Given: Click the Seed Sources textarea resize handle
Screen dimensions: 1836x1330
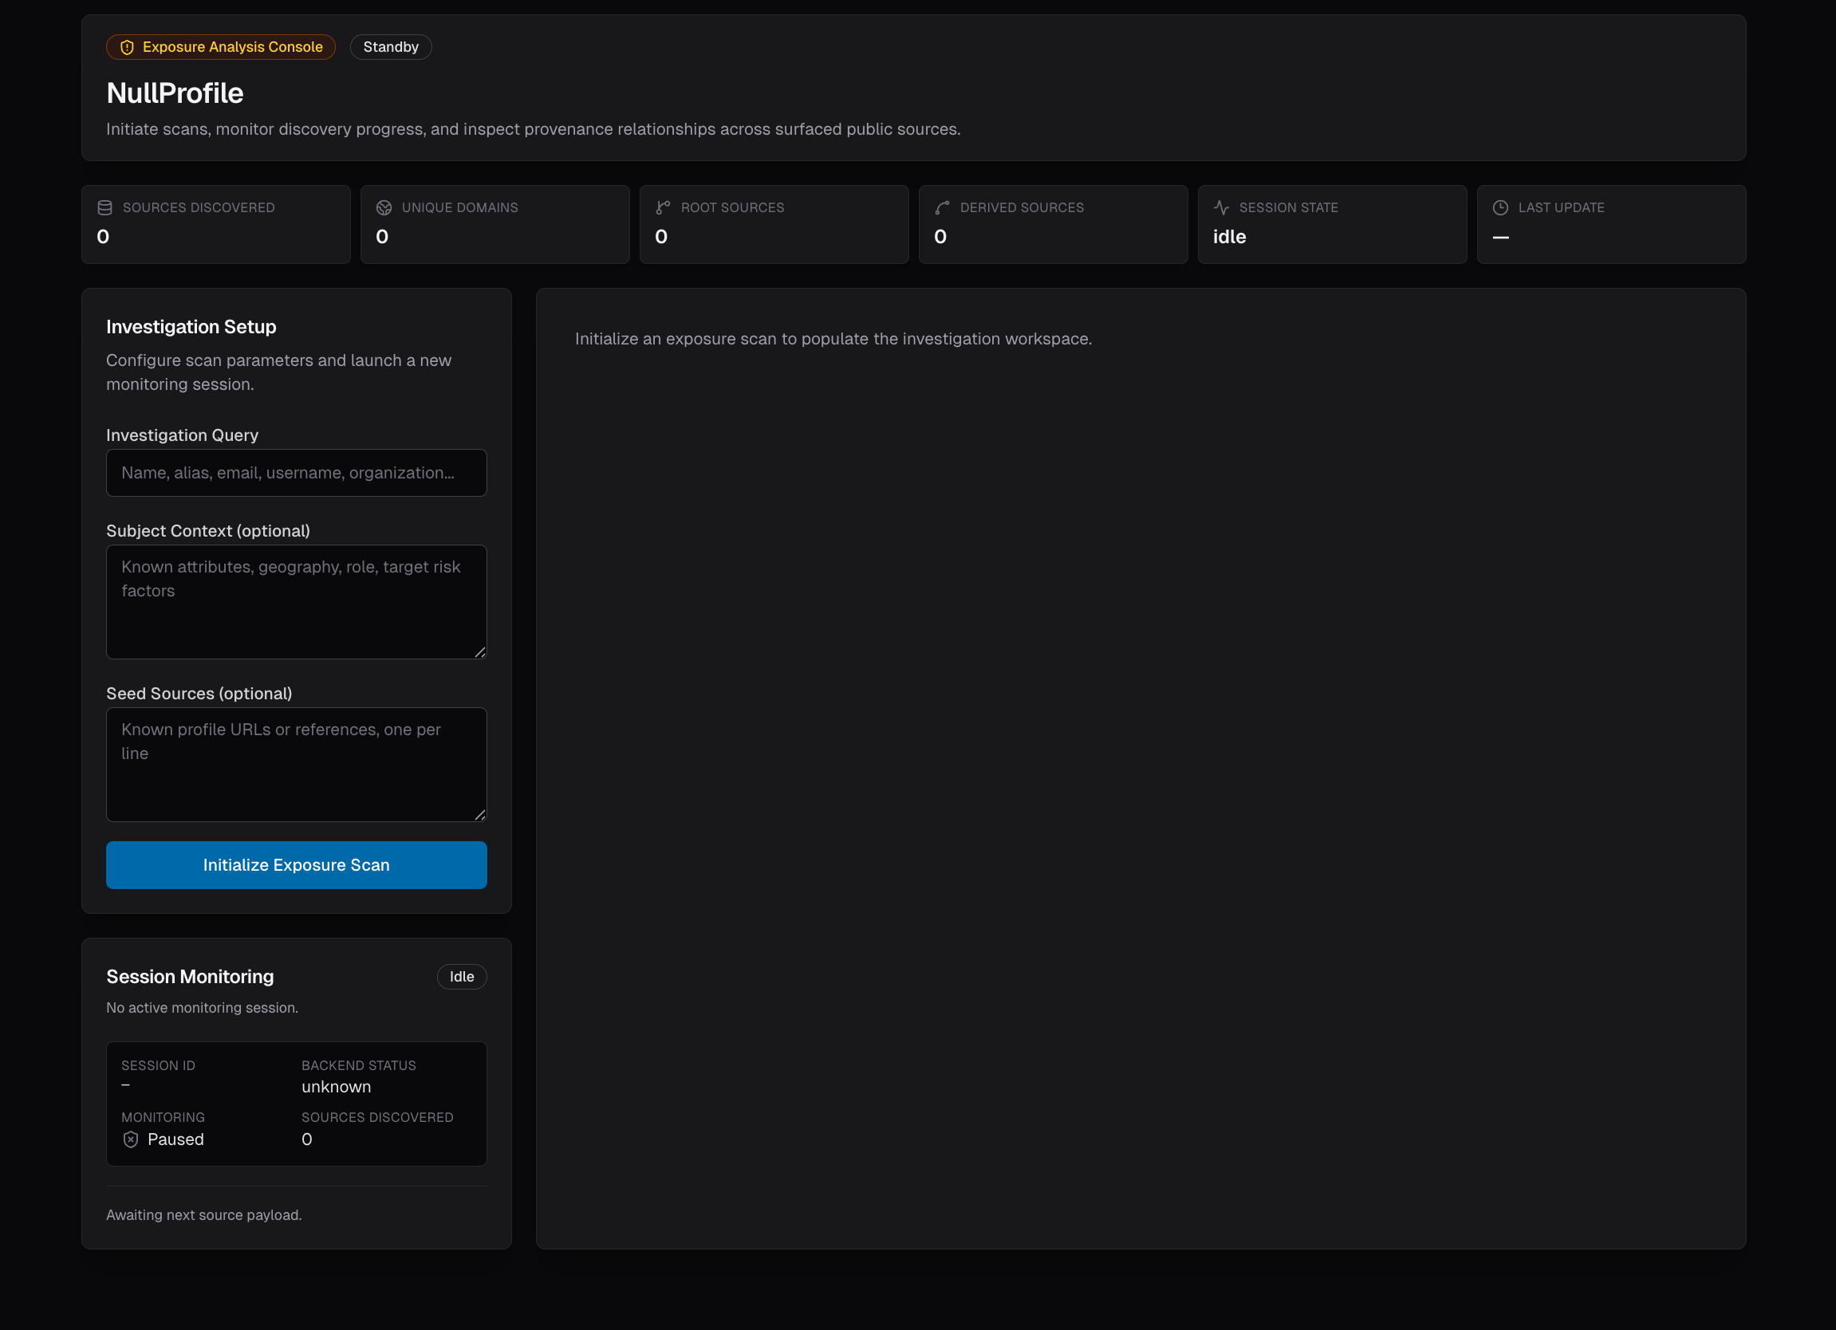Looking at the screenshot, I should (480, 815).
